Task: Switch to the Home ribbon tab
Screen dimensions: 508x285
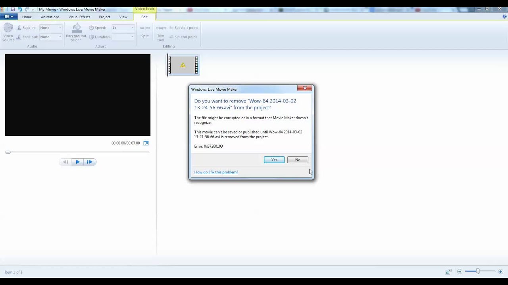Action: pyautogui.click(x=27, y=17)
